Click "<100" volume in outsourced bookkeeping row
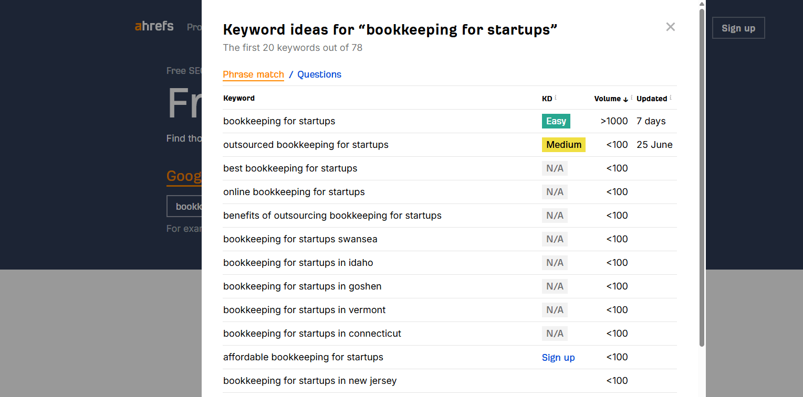 (x=617, y=145)
